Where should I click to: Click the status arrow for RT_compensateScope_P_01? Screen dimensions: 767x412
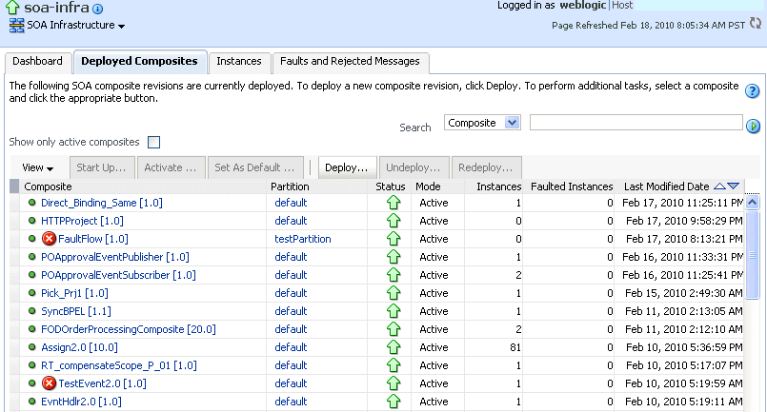(x=394, y=365)
